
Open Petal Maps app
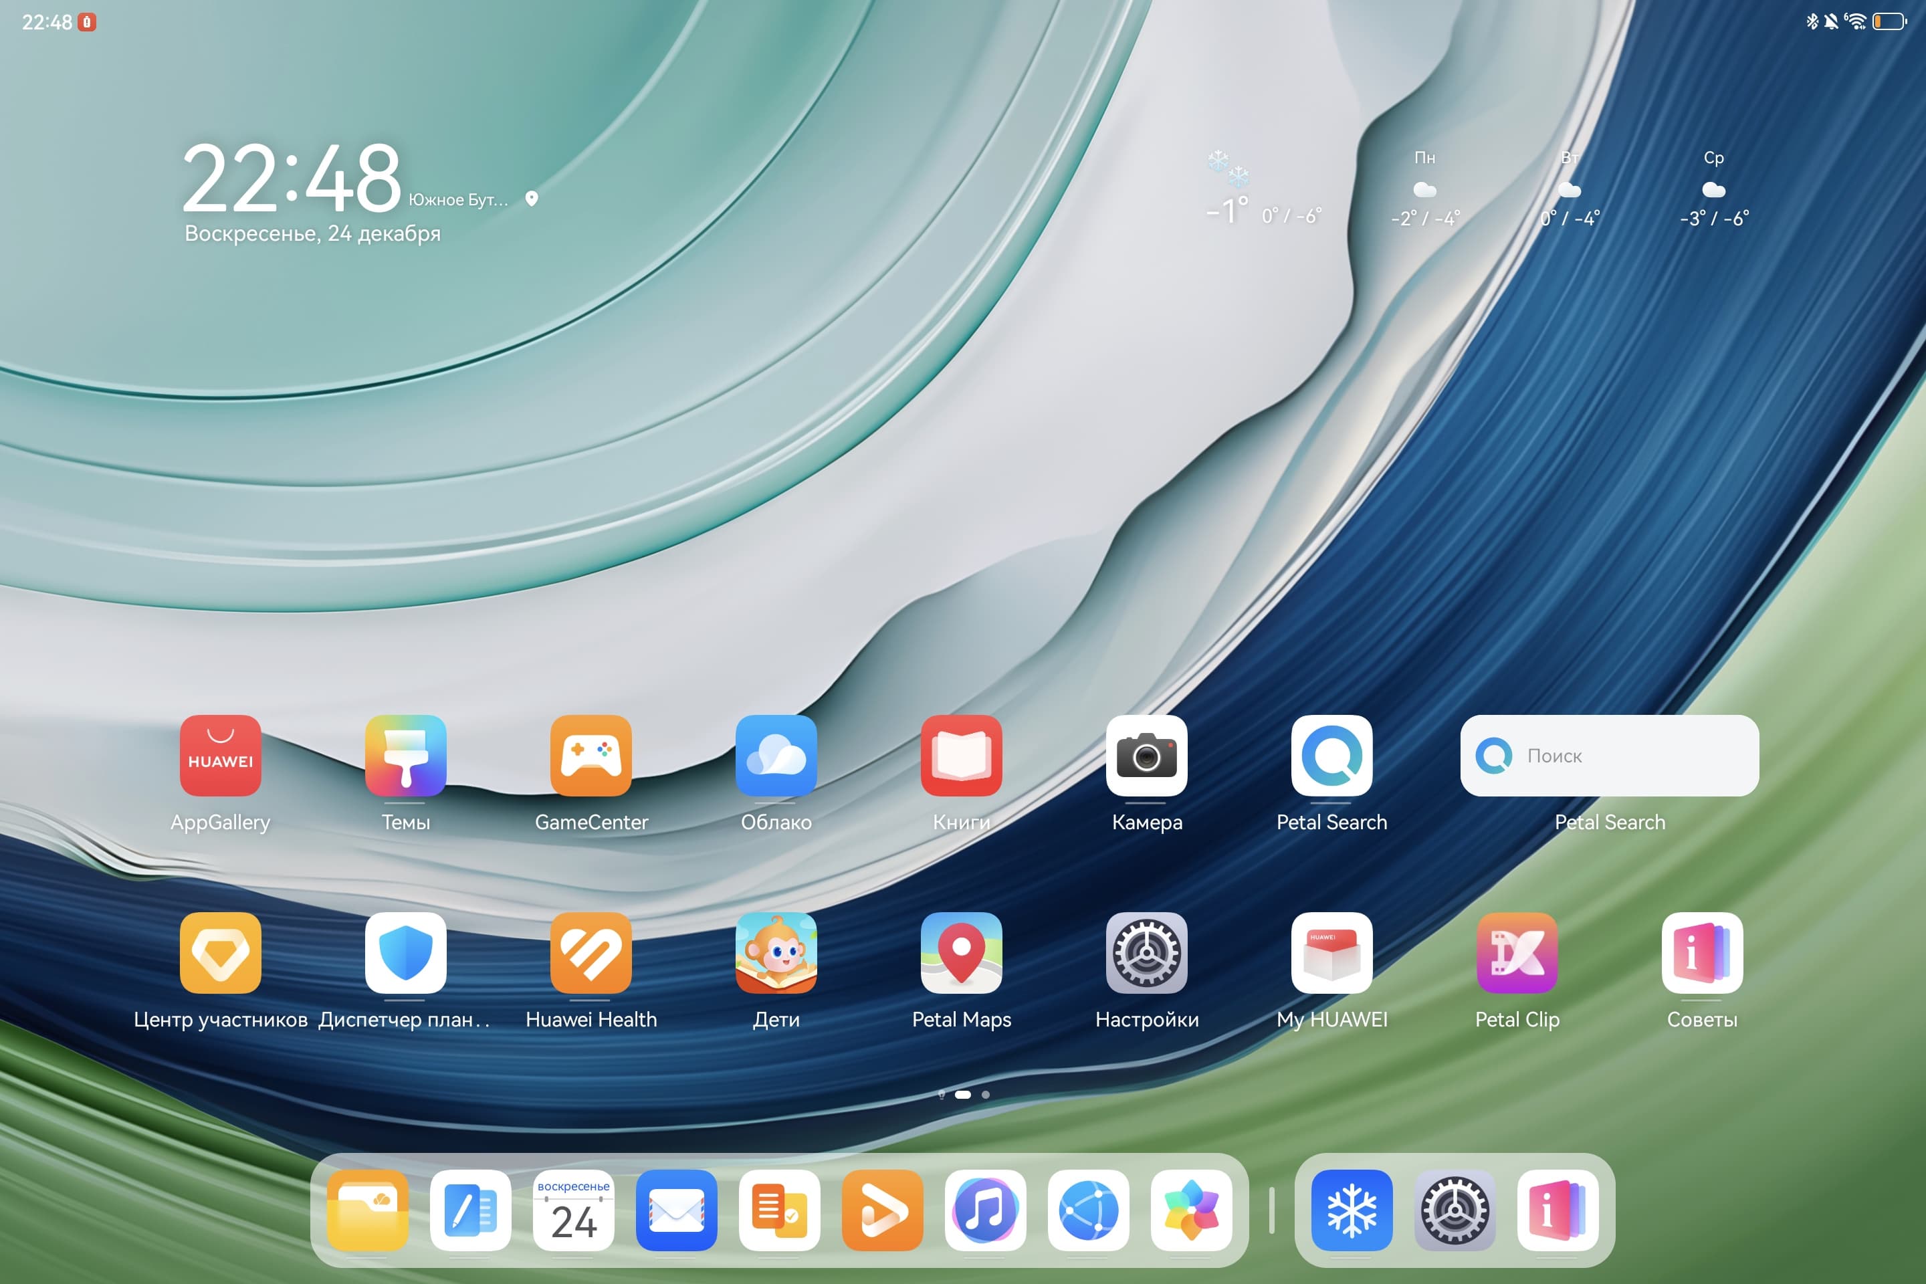(x=960, y=952)
